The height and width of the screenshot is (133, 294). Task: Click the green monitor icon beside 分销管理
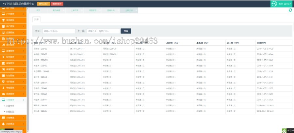(3, 100)
